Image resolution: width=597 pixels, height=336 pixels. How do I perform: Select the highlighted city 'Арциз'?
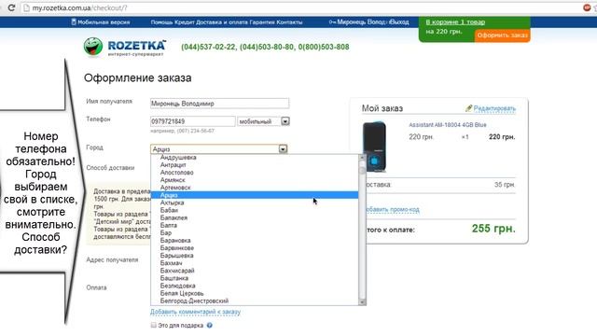click(x=255, y=195)
